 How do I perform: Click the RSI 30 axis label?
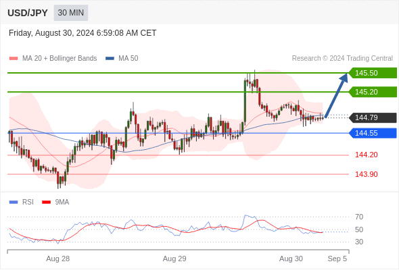coord(359,242)
